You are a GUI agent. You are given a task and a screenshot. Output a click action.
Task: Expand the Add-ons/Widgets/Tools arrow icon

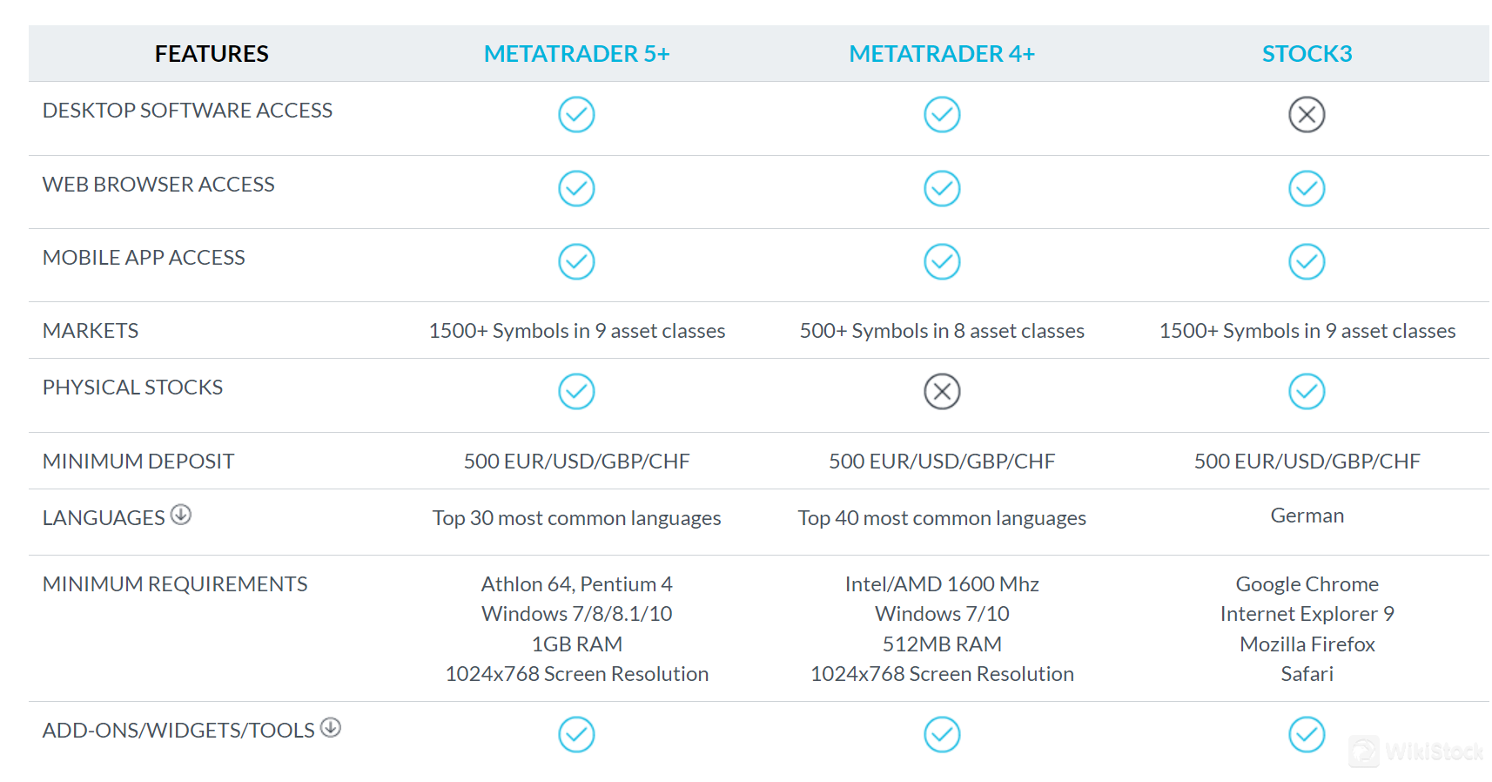pyautogui.click(x=331, y=727)
